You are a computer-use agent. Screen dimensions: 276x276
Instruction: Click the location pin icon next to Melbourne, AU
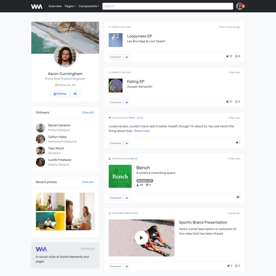56,85
